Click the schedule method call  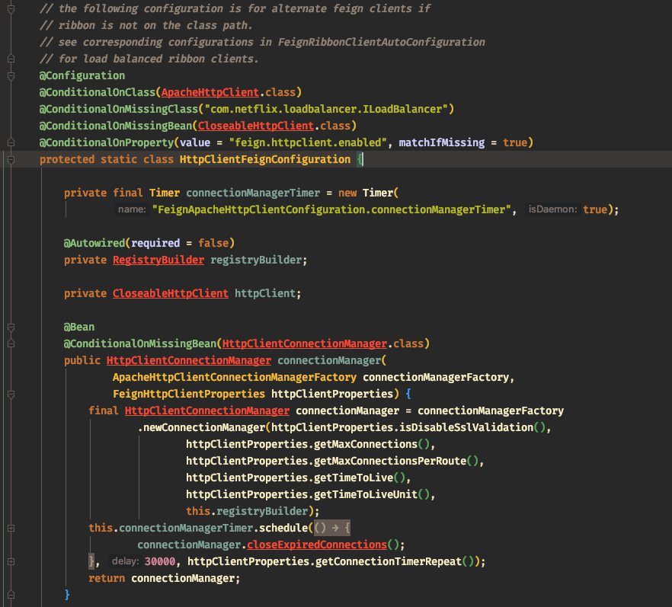click(283, 528)
